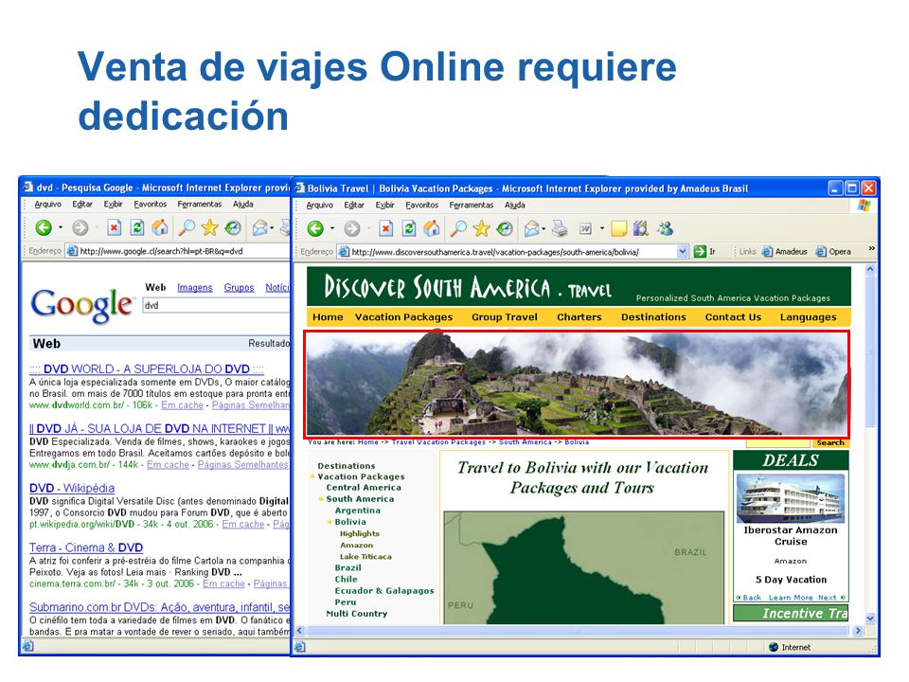
Task: Click Amadeus link in Links bar
Action: (x=784, y=252)
